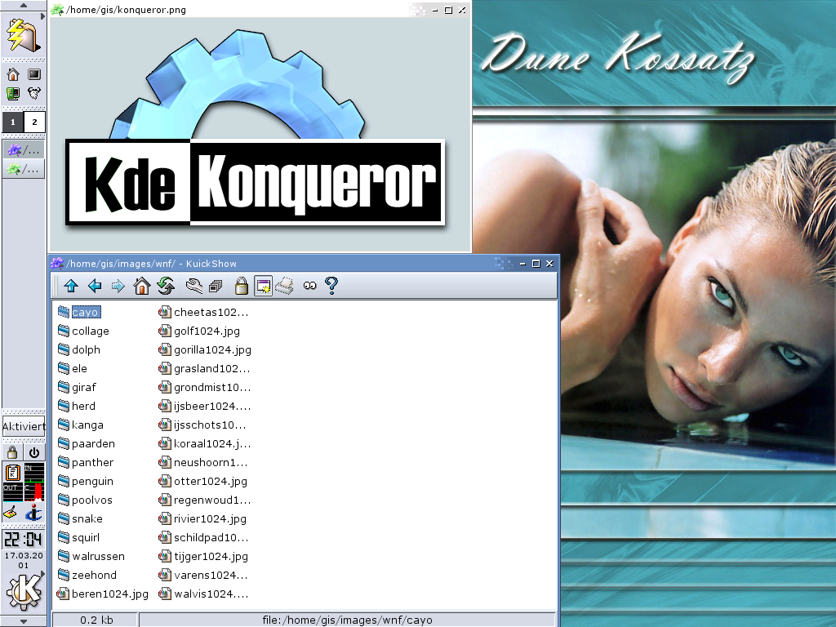Select the penguin folder
836x627 pixels.
coord(85,482)
